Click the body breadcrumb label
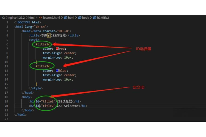Screen dimensions: 206x137 [x=85, y=18]
